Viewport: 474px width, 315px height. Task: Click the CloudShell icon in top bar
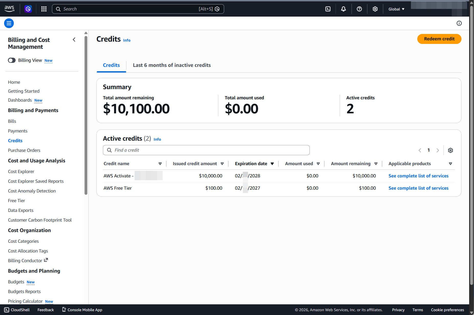click(x=328, y=9)
